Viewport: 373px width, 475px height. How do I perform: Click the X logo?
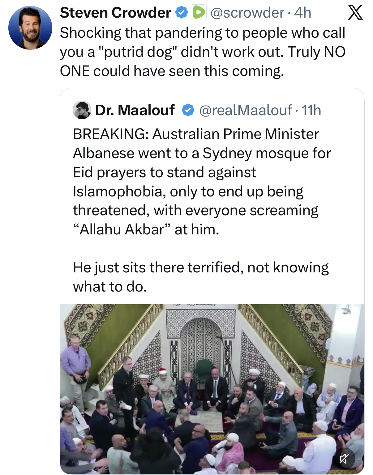click(x=355, y=13)
